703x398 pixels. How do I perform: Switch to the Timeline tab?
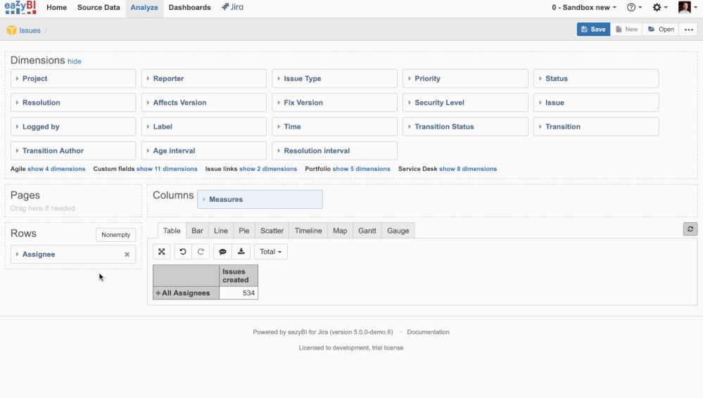[308, 231]
